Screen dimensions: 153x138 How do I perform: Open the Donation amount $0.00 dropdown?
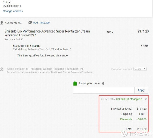point(140,69)
